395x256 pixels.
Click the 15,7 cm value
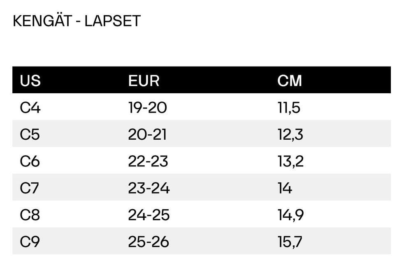coord(290,242)
